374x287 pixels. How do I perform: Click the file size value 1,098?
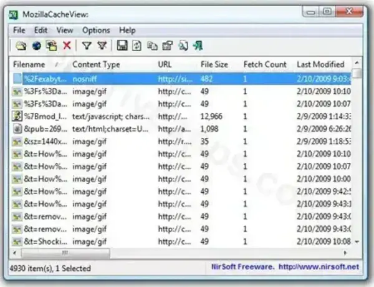click(x=209, y=129)
